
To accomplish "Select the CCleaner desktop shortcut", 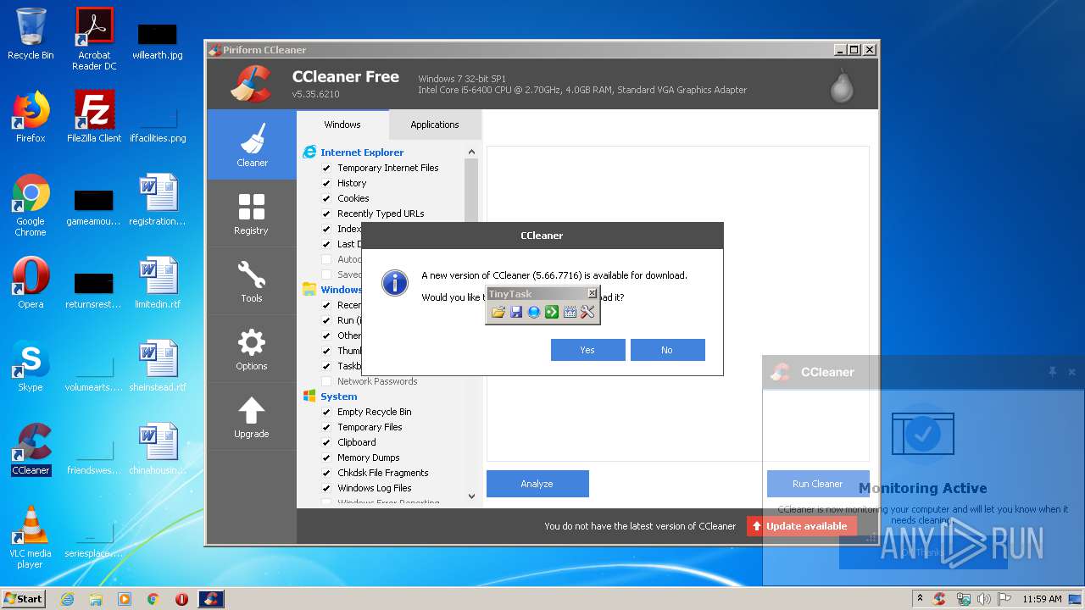I will pyautogui.click(x=31, y=449).
